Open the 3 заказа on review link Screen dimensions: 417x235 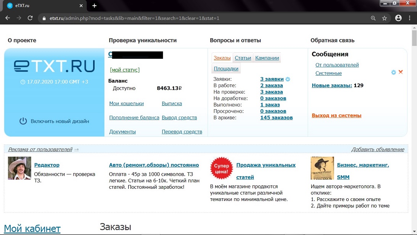pos(272,92)
